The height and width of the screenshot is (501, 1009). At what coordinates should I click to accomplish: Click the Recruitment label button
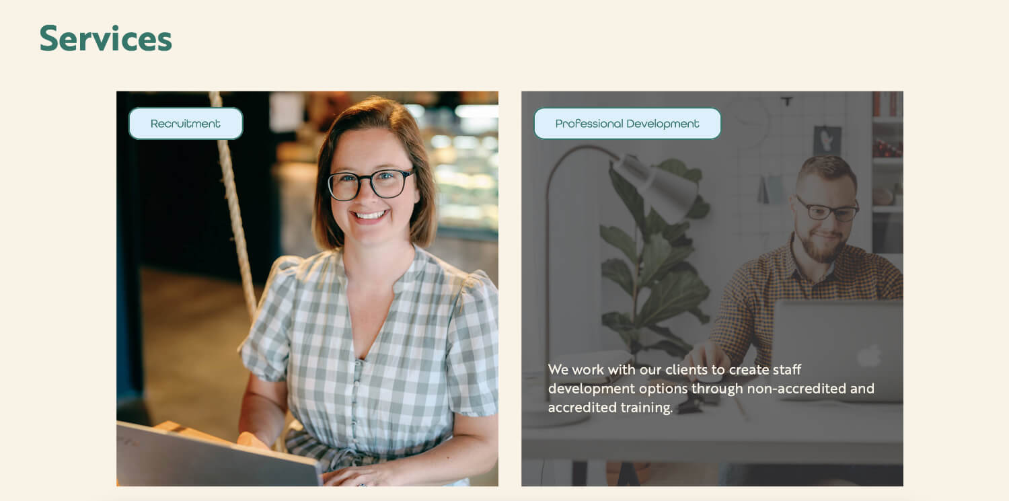[186, 124]
